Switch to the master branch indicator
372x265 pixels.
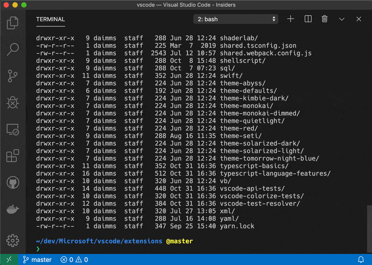[37, 260]
